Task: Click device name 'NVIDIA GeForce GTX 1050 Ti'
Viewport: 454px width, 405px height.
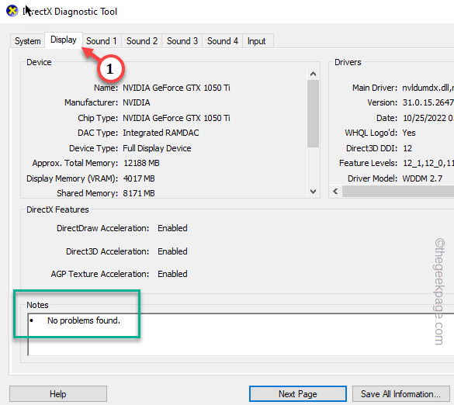Action: (x=176, y=88)
